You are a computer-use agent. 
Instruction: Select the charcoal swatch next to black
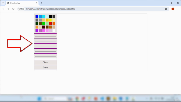point(54,16)
